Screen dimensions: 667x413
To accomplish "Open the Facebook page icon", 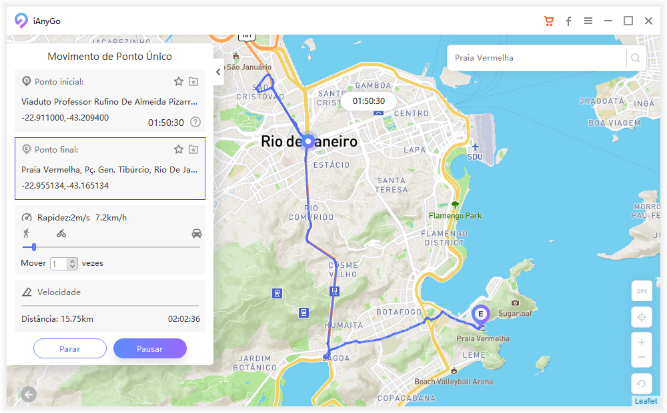I will [x=568, y=21].
